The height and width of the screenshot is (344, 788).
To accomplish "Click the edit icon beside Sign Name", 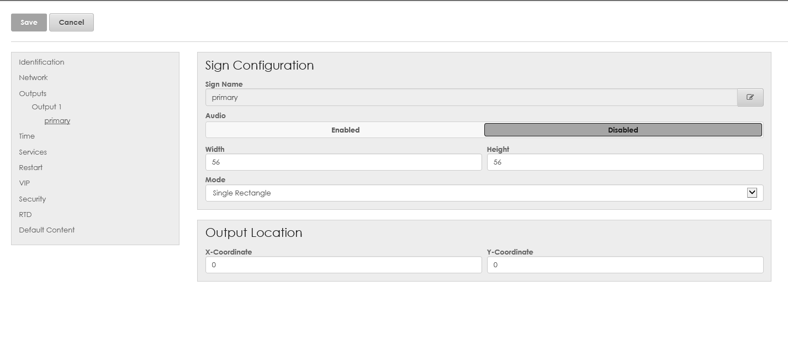I will click(x=750, y=97).
